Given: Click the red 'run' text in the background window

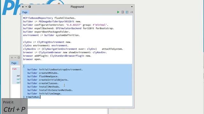Looking at the screenshot, I should pyautogui.click(x=14, y=69).
